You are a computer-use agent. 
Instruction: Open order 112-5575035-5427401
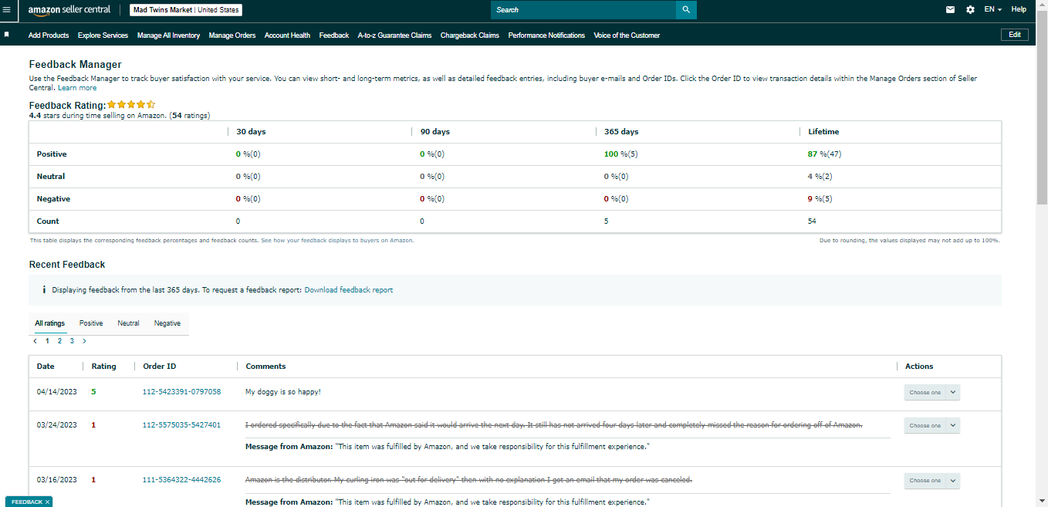pos(181,425)
